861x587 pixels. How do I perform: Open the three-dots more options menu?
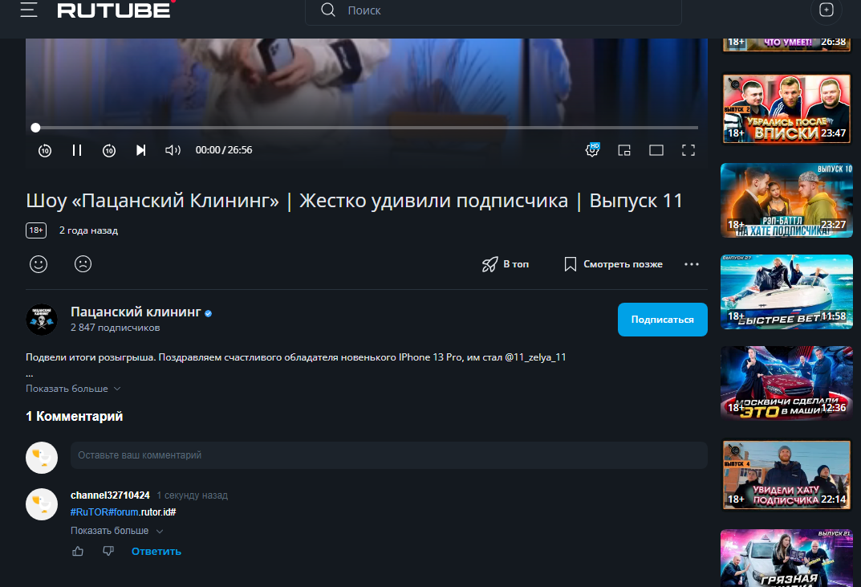[x=692, y=264]
